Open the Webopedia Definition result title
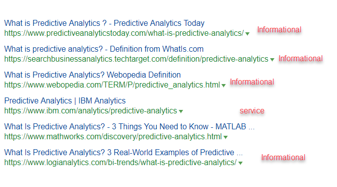 pos(92,75)
